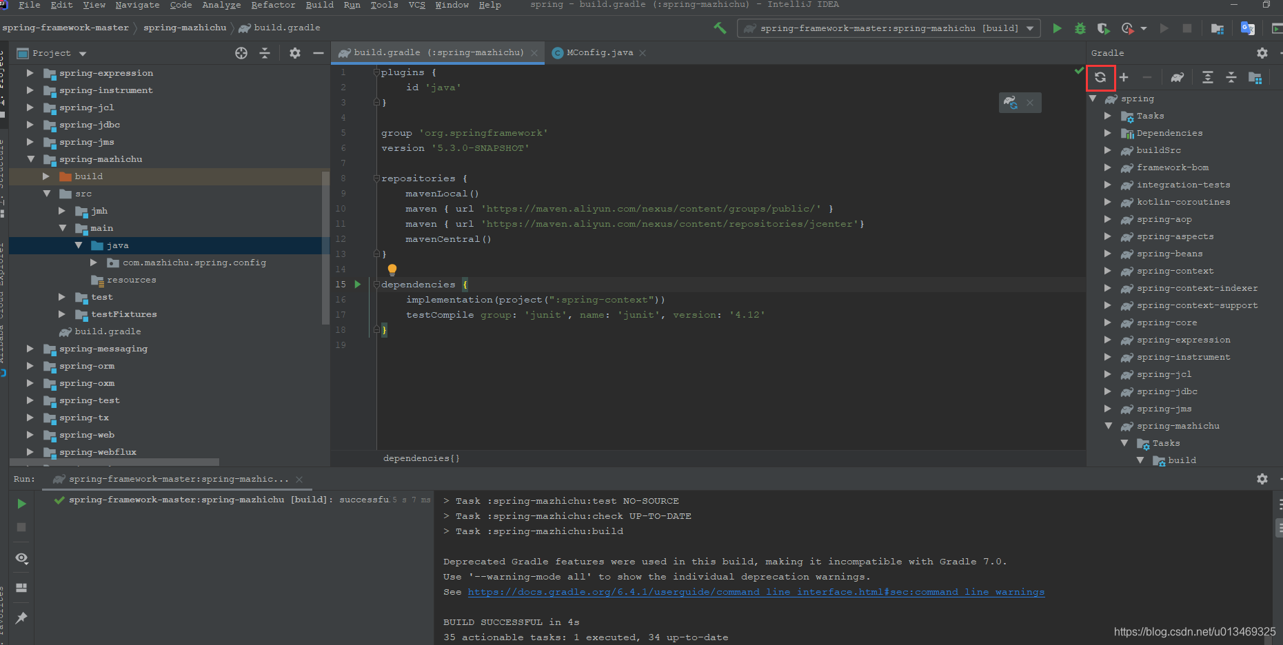Run the selected build configuration
The height and width of the screenshot is (645, 1283).
[x=1057, y=28]
